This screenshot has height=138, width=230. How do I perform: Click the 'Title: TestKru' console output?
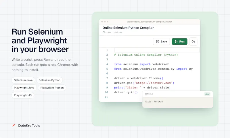pyautogui.click(x=154, y=101)
